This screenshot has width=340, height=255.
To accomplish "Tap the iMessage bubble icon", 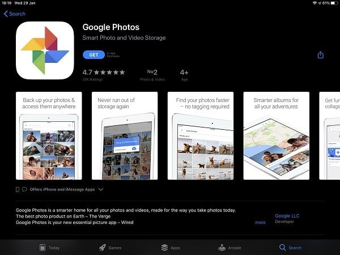I will [x=24, y=189].
